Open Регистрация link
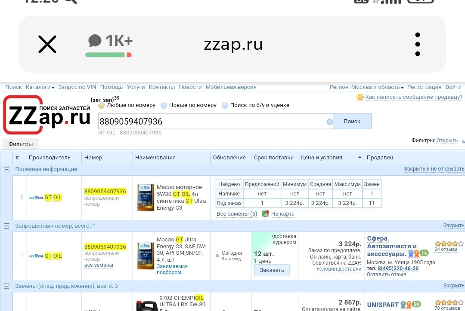Image resolution: width=465 pixels, height=311 pixels. [x=424, y=87]
